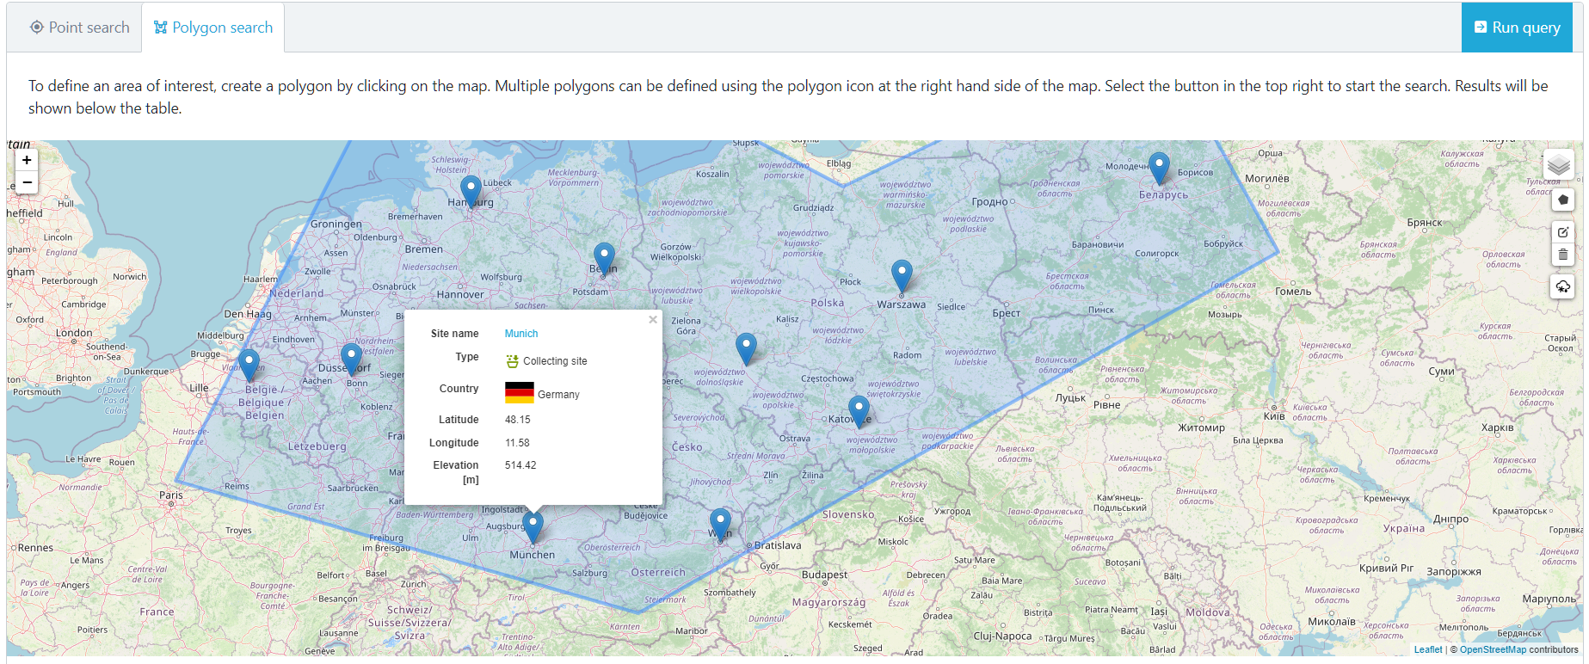This screenshot has width=1589, height=664.
Task: Open the Munich site name link
Action: (x=520, y=334)
